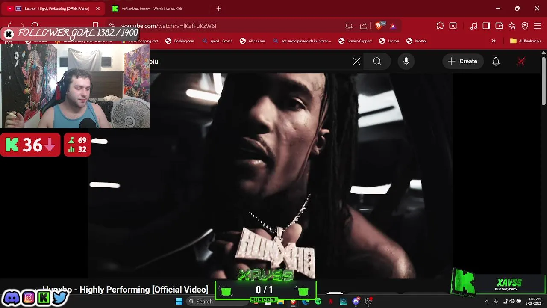
Task: Open the Lenovo bookmark
Action: pyautogui.click(x=389, y=41)
